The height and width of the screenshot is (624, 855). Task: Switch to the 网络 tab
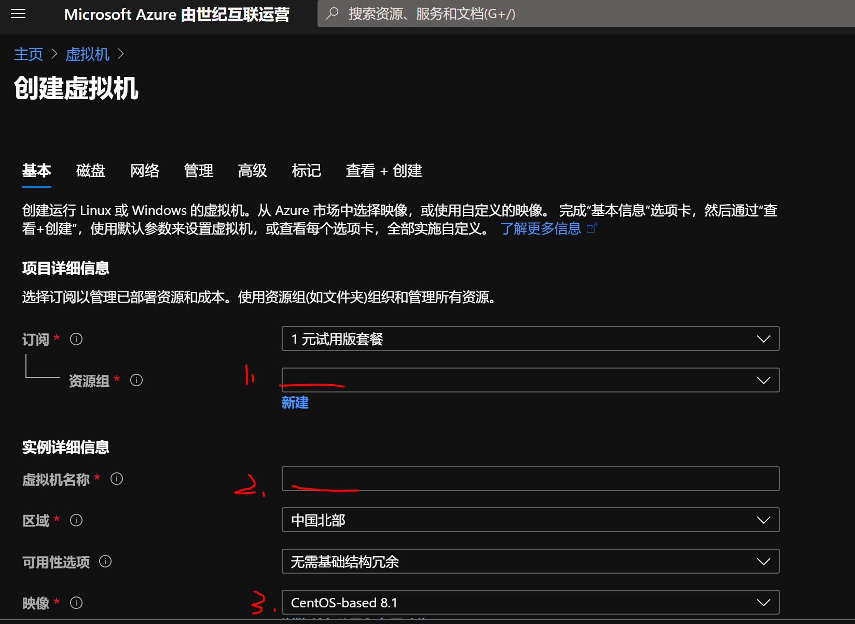pos(145,170)
